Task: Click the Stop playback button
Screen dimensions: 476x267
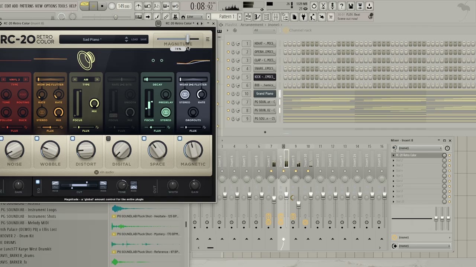Action: [102, 6]
